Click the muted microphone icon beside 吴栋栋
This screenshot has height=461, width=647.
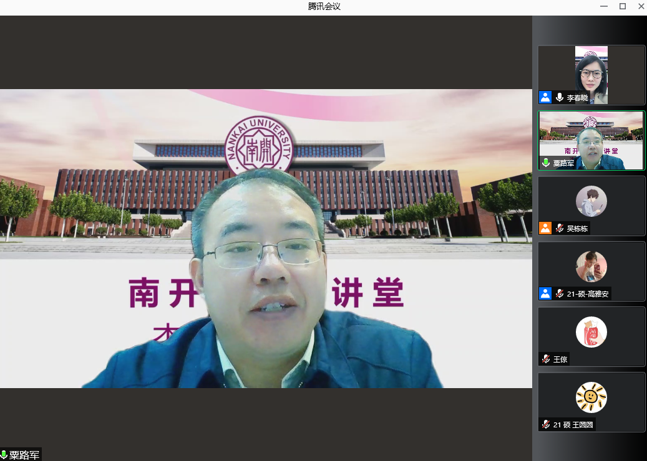click(560, 228)
